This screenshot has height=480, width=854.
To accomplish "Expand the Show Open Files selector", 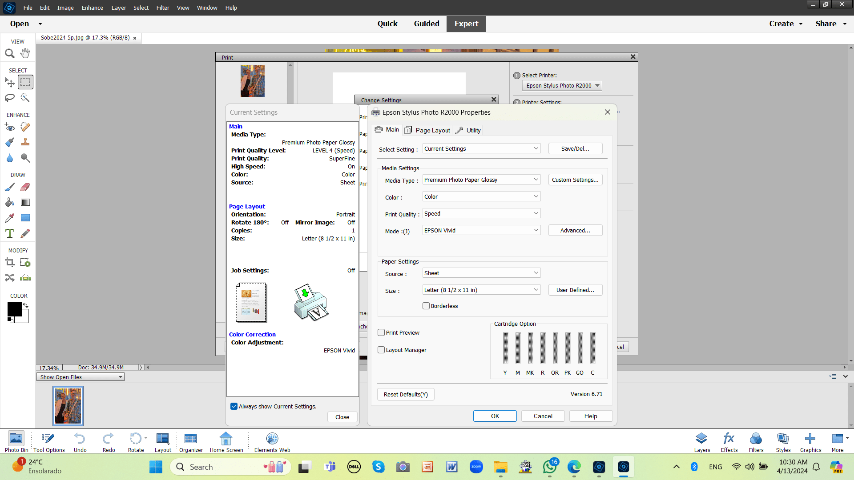I will 120,376.
